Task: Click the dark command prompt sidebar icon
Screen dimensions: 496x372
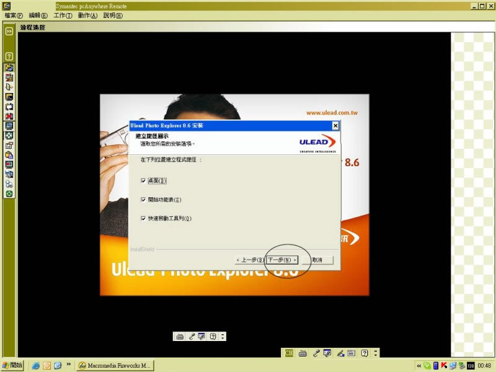Action: [9, 97]
